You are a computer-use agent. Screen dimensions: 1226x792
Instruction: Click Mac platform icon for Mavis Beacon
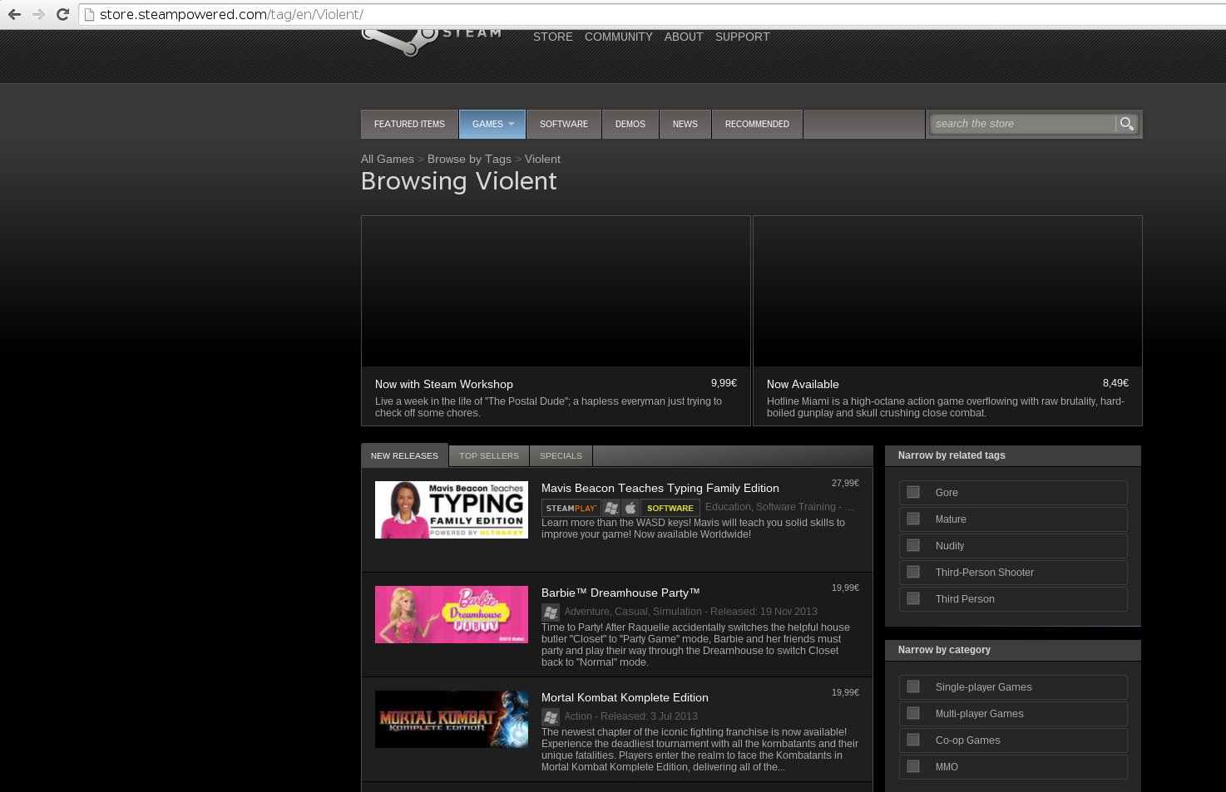click(x=630, y=508)
